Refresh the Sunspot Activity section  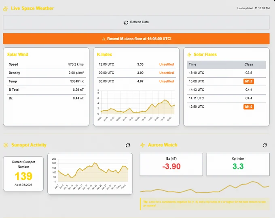pos(128,145)
